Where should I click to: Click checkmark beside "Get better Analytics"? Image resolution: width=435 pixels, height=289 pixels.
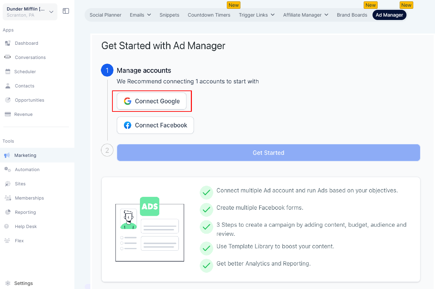[x=206, y=265]
